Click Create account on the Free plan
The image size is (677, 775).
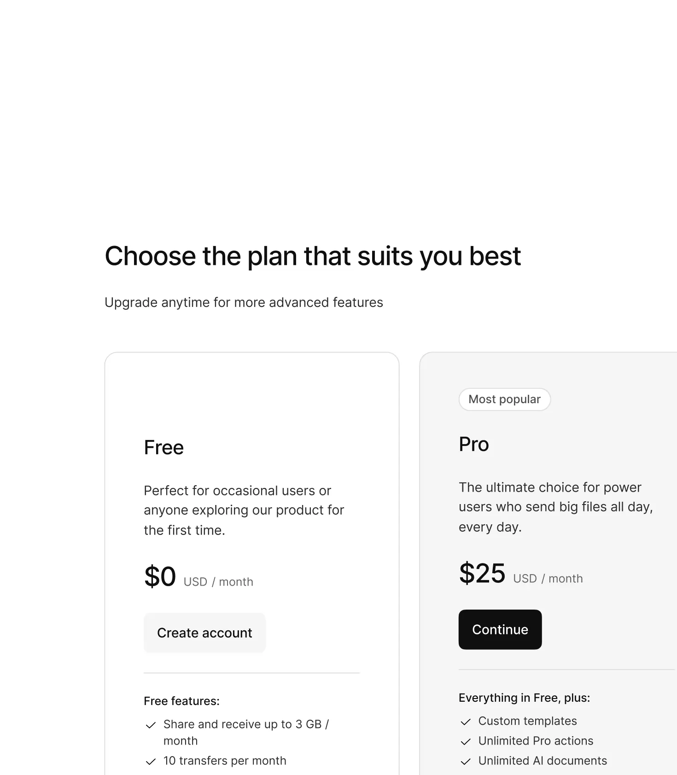204,633
